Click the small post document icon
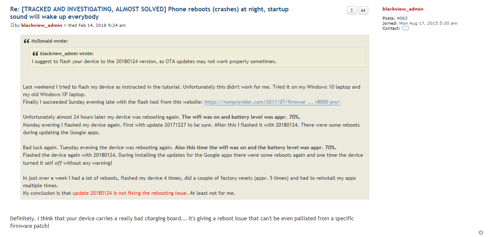 click(x=12, y=25)
